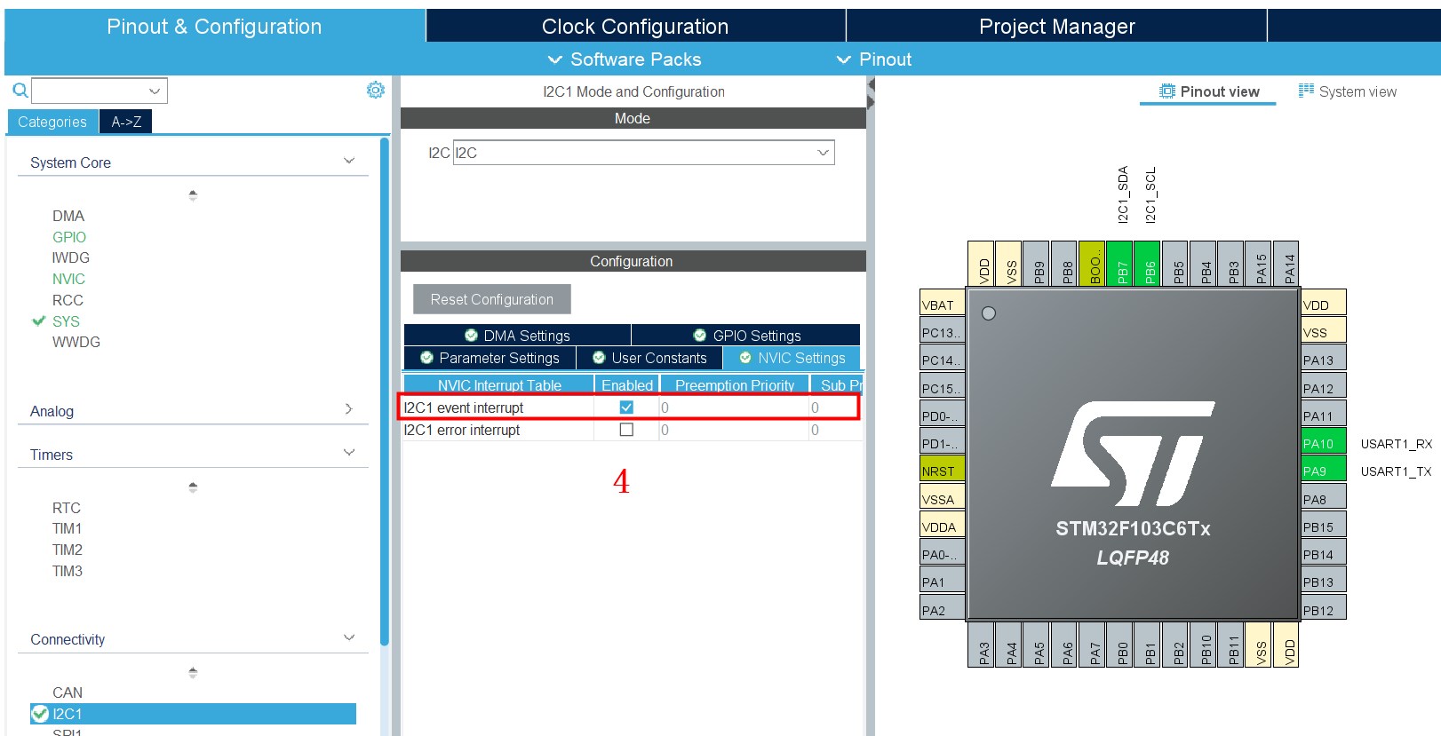The height and width of the screenshot is (736, 1441).
Task: Select pin PA13 on the chip
Action: pos(1324,359)
